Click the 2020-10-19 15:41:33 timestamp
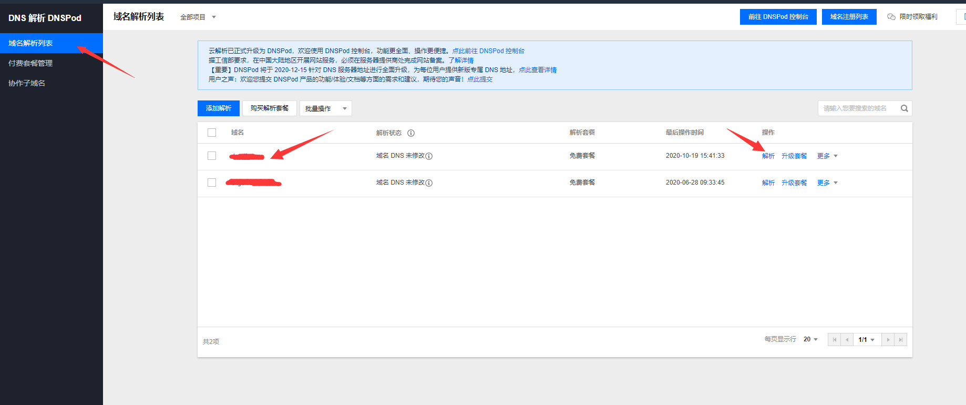966x405 pixels. click(695, 156)
